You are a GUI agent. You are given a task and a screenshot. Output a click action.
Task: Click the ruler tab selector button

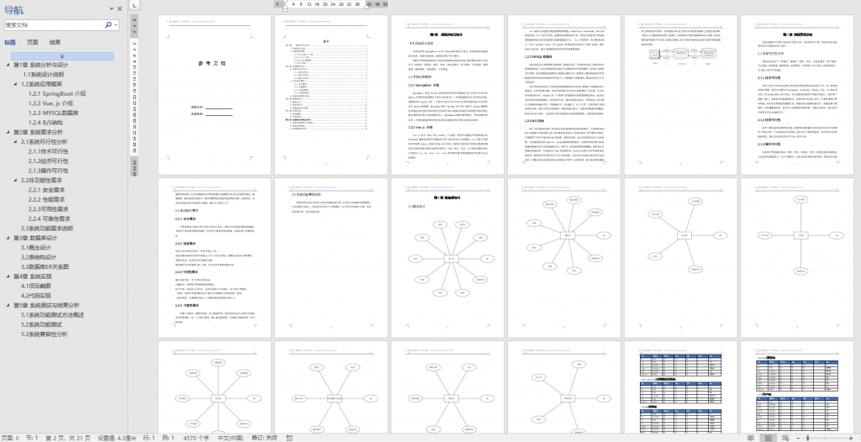pos(135,6)
